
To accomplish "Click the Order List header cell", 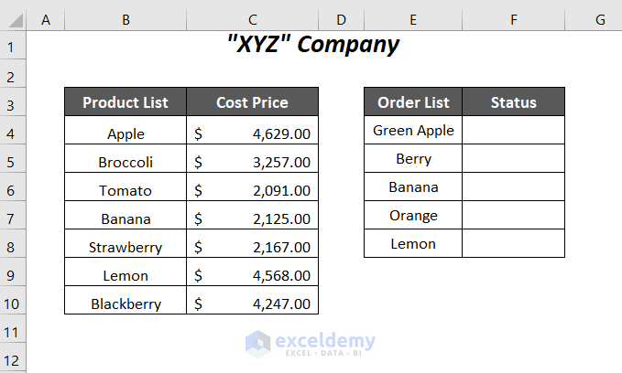I will tap(413, 102).
